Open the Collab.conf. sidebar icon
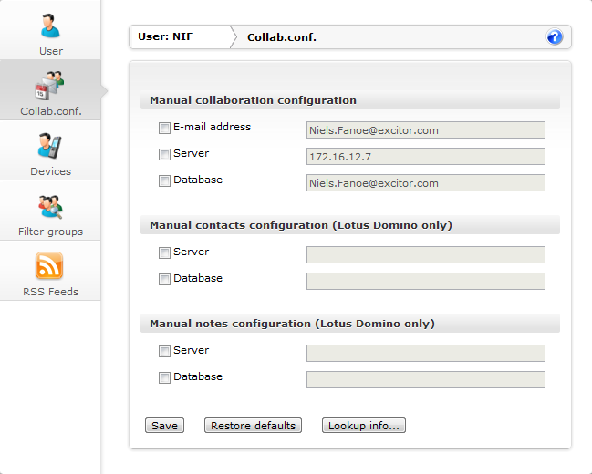This screenshot has width=592, height=474. (x=50, y=85)
